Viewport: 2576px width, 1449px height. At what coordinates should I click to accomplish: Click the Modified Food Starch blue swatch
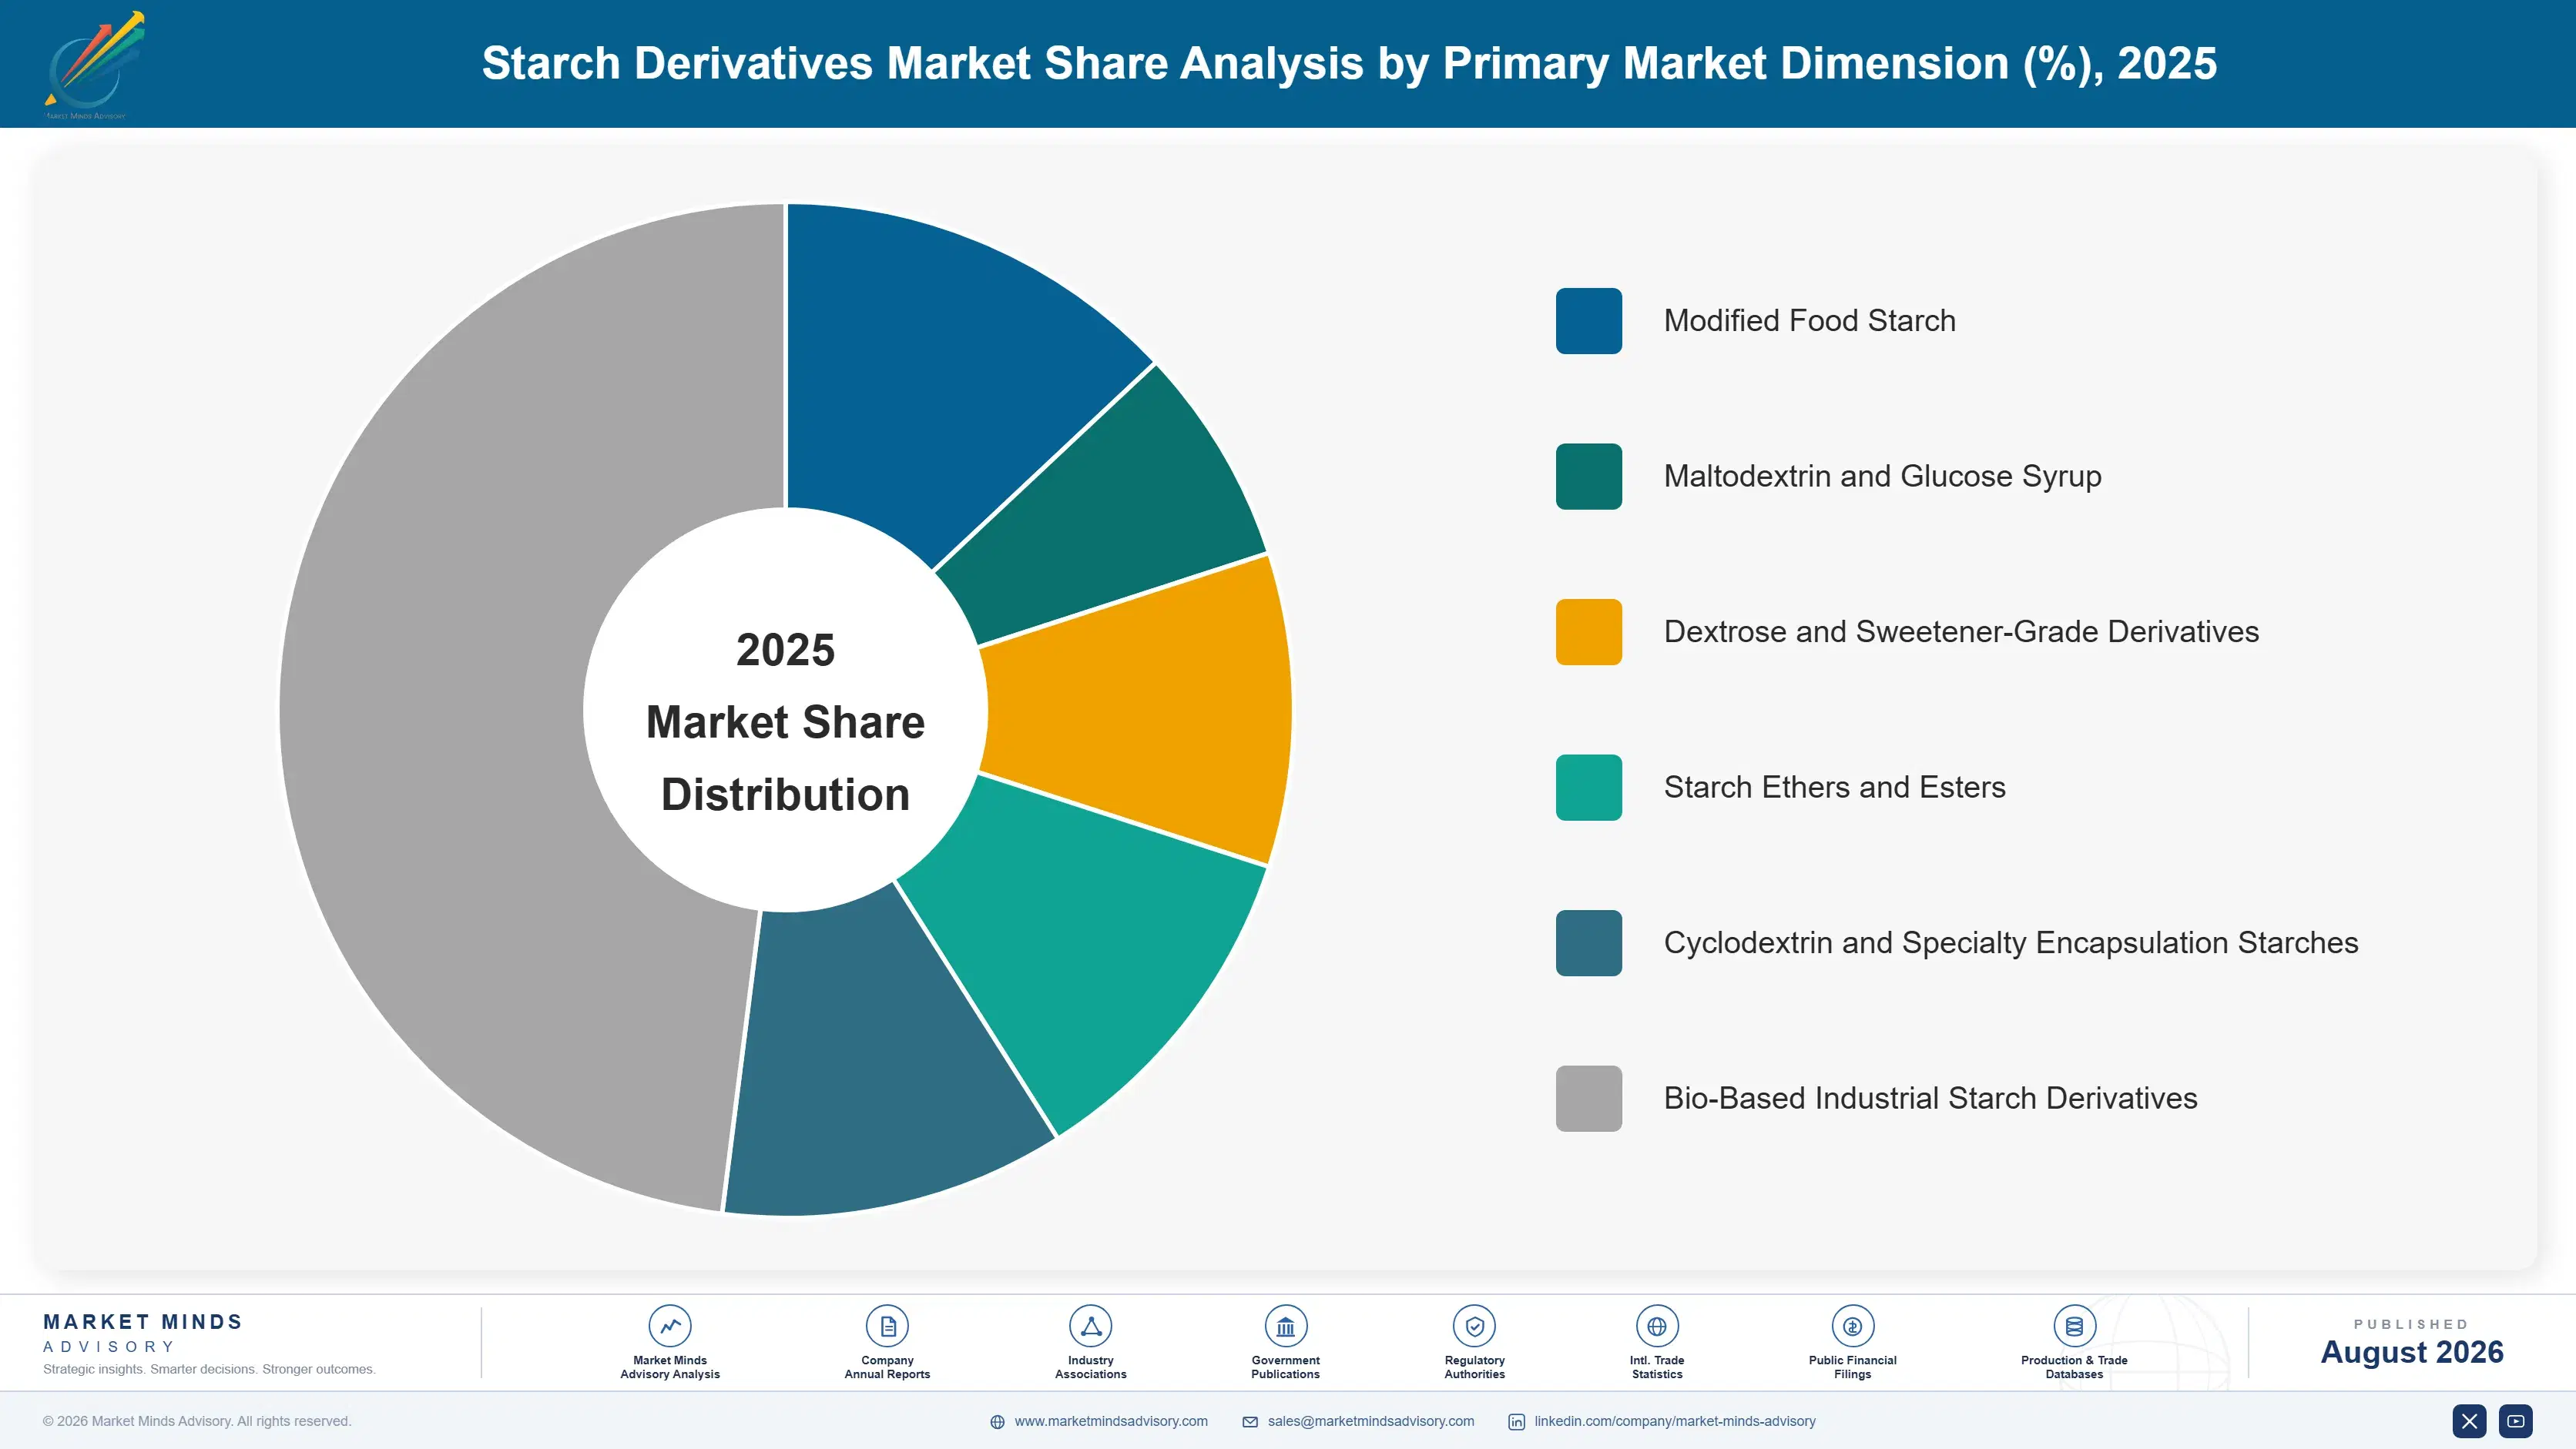[x=1588, y=321]
